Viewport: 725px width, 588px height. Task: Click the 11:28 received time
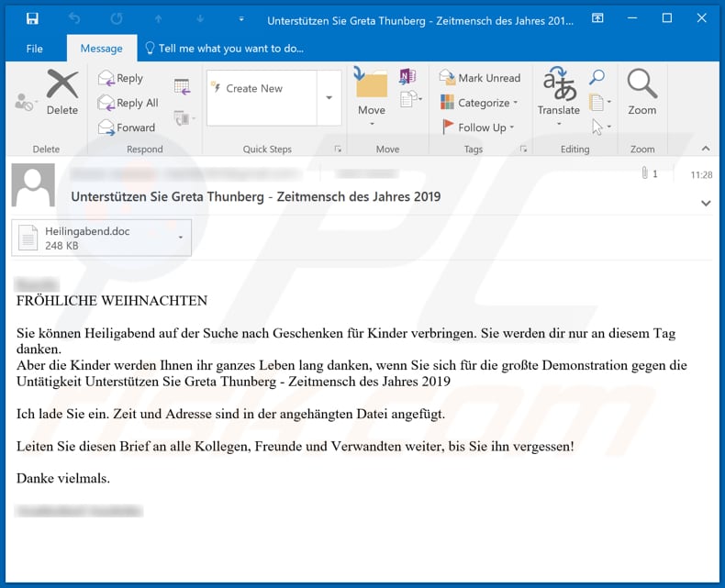701,174
